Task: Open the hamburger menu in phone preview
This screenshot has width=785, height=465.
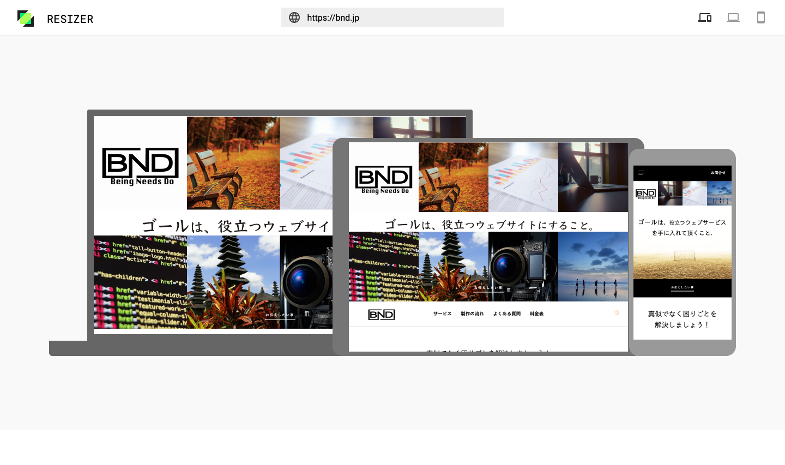Action: [x=642, y=173]
